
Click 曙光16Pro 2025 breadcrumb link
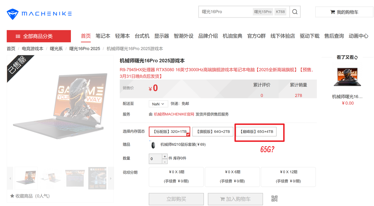point(85,49)
